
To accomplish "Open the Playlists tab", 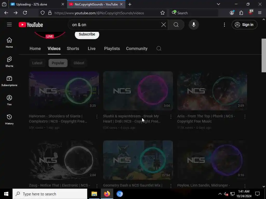I will click(x=112, y=48).
